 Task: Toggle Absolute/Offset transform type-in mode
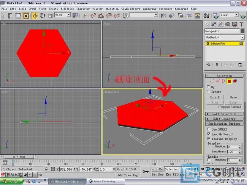click(53, 169)
